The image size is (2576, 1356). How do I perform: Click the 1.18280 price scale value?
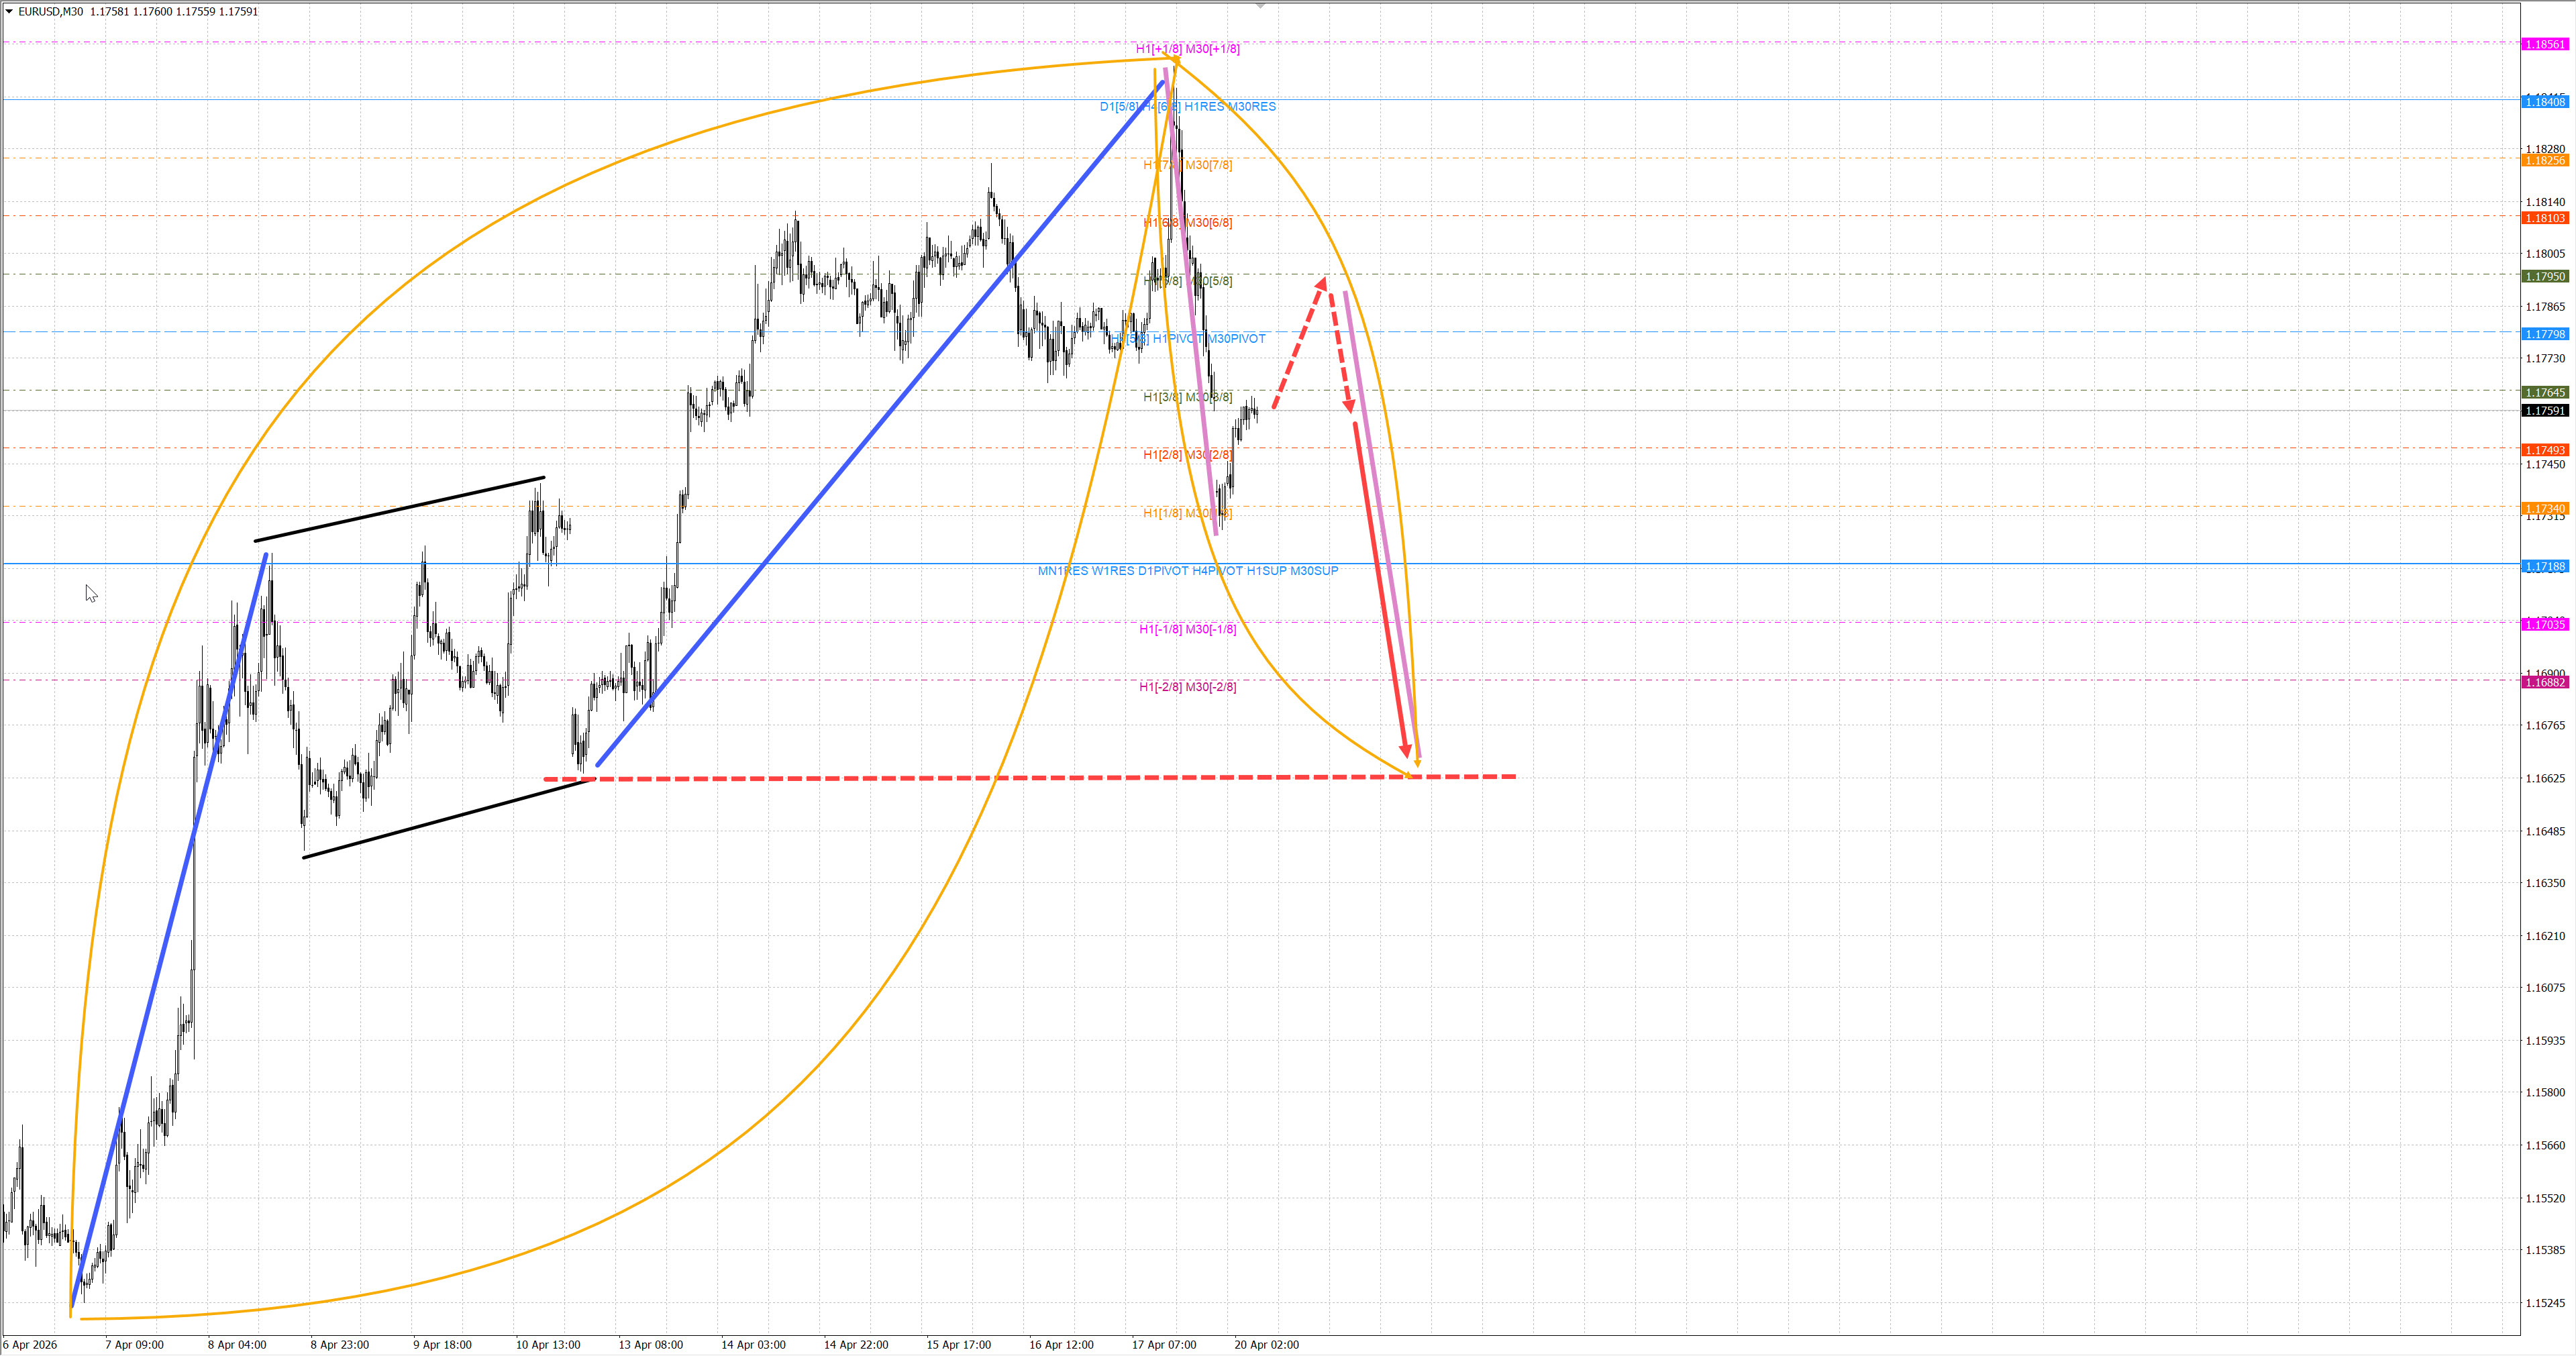coord(2545,149)
